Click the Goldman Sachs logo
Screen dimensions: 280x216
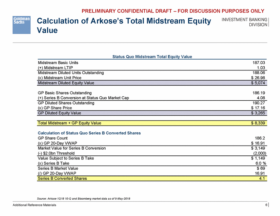pos(21,25)
